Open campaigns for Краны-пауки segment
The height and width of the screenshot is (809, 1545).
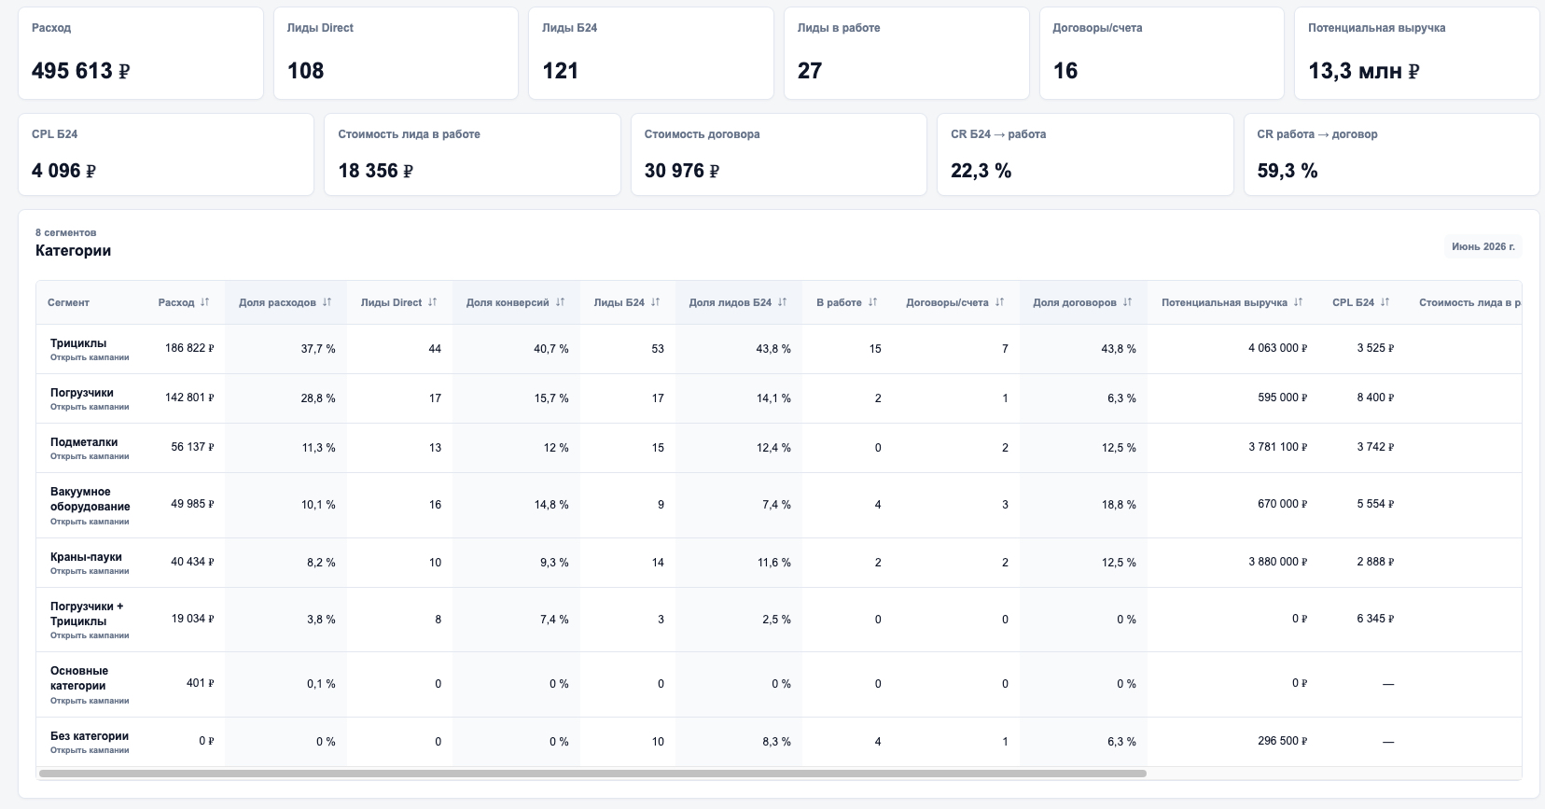pyautogui.click(x=90, y=571)
